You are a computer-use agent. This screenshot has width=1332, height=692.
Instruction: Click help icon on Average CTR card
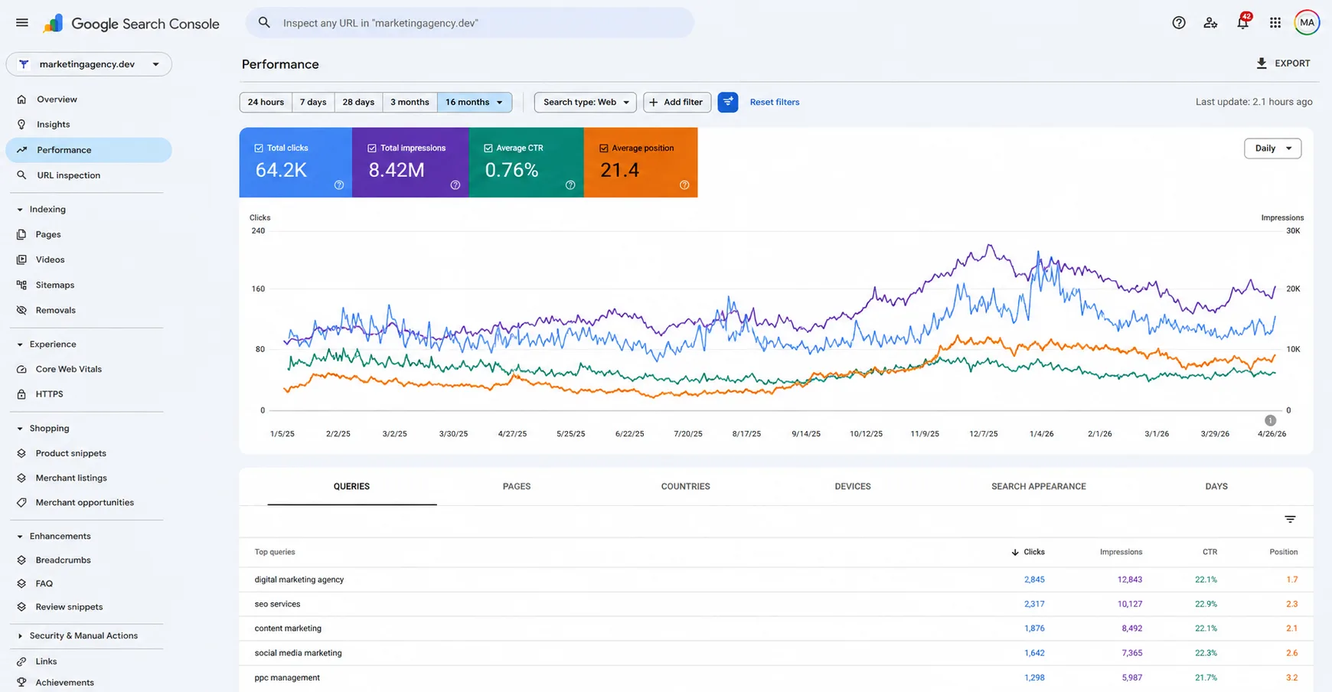point(570,185)
